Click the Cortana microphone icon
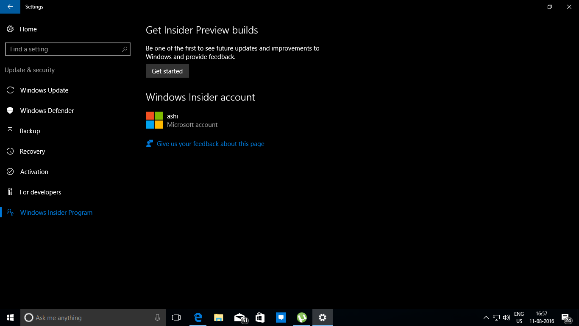The width and height of the screenshot is (579, 326). pos(157,318)
